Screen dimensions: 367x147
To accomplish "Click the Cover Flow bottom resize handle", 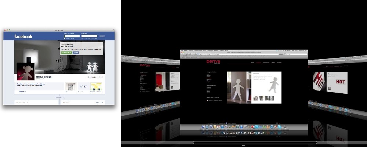I will [x=244, y=146].
